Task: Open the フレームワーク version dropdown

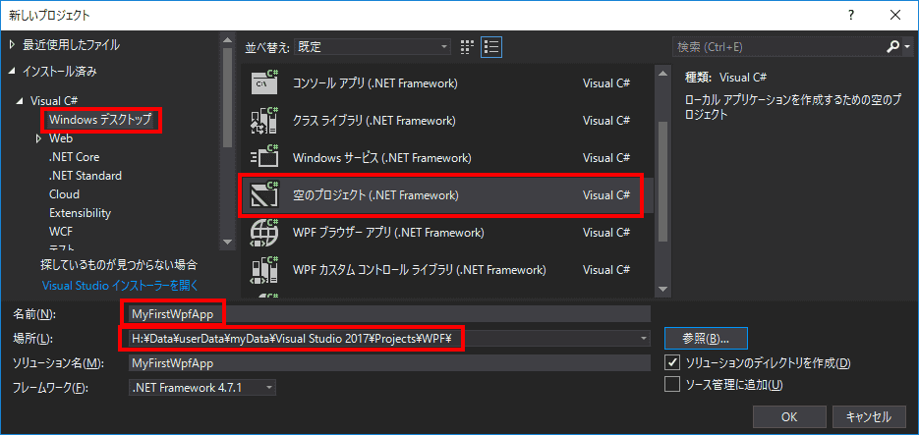Action: [202, 387]
